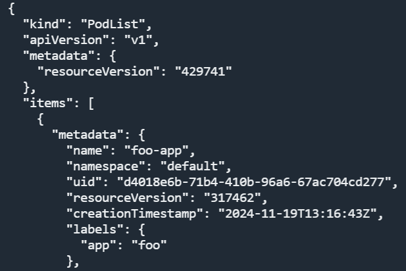
Task: Click the "foo" app label value
Action: point(149,244)
